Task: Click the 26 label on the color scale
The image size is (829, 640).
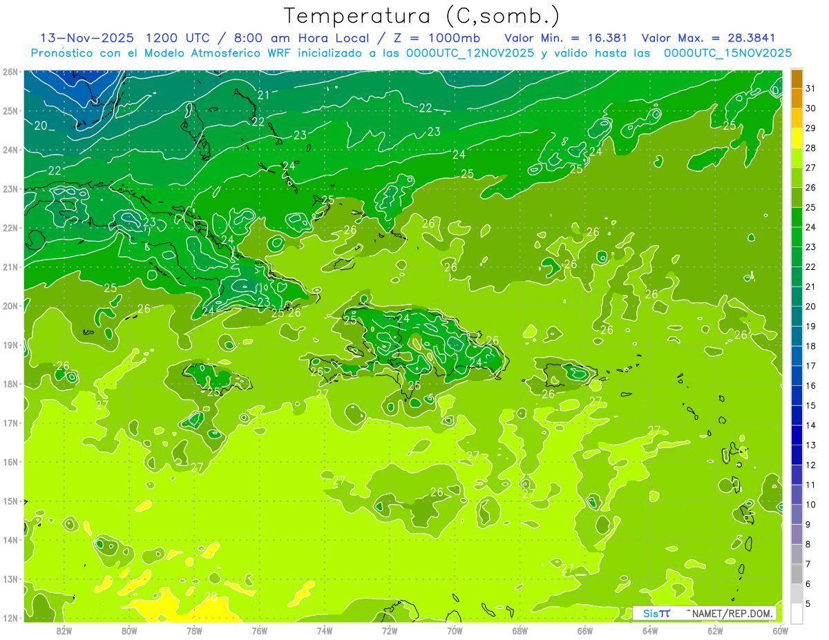Action: point(811,188)
